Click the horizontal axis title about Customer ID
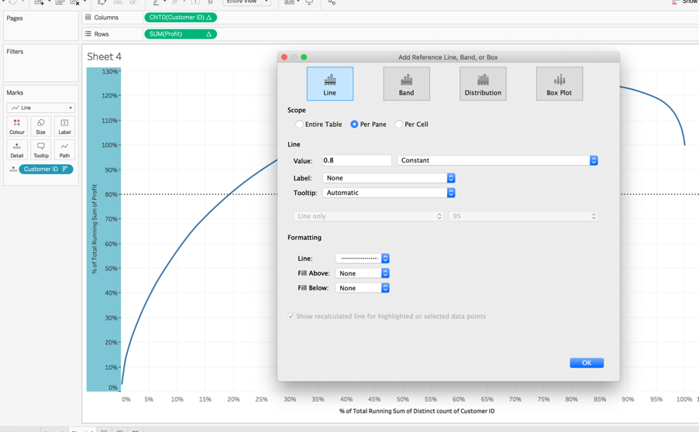Screen dimensions: 699x432 pos(417,411)
